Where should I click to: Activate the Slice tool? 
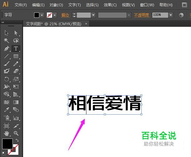(16, 126)
